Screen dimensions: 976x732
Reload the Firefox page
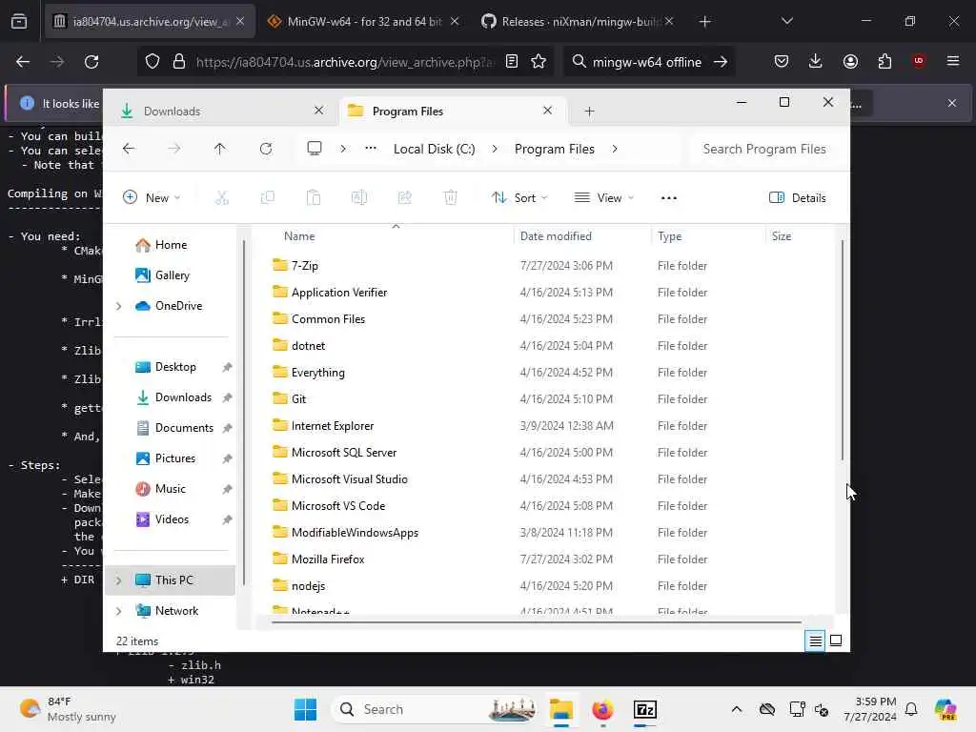point(91,62)
